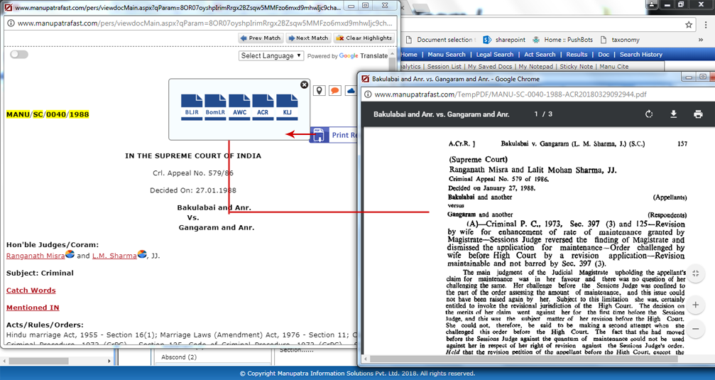Open L.M. Sharma judge link
715x380 pixels.
click(114, 256)
